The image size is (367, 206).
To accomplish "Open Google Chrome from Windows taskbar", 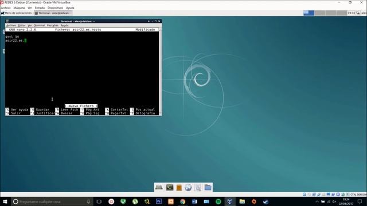I will click(182, 201).
